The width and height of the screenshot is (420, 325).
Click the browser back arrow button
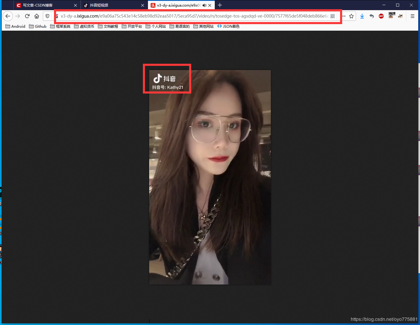click(x=8, y=16)
